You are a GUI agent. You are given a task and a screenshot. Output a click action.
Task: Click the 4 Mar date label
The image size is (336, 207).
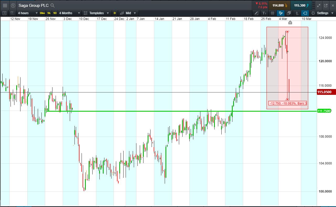tap(284, 19)
